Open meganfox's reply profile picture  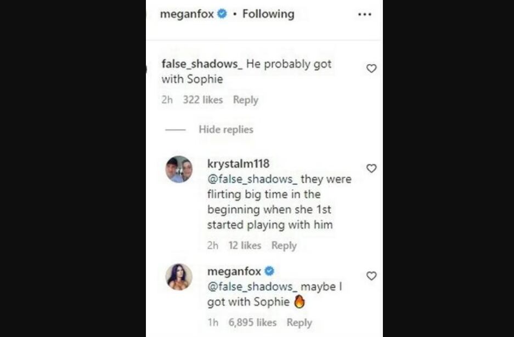(179, 277)
